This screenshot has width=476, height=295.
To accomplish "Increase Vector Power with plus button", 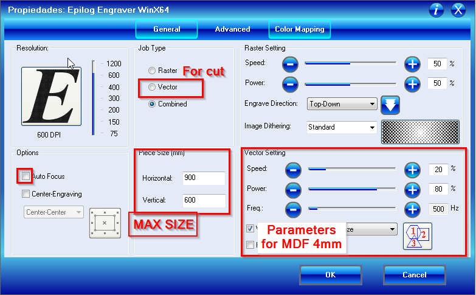I will [x=412, y=190].
